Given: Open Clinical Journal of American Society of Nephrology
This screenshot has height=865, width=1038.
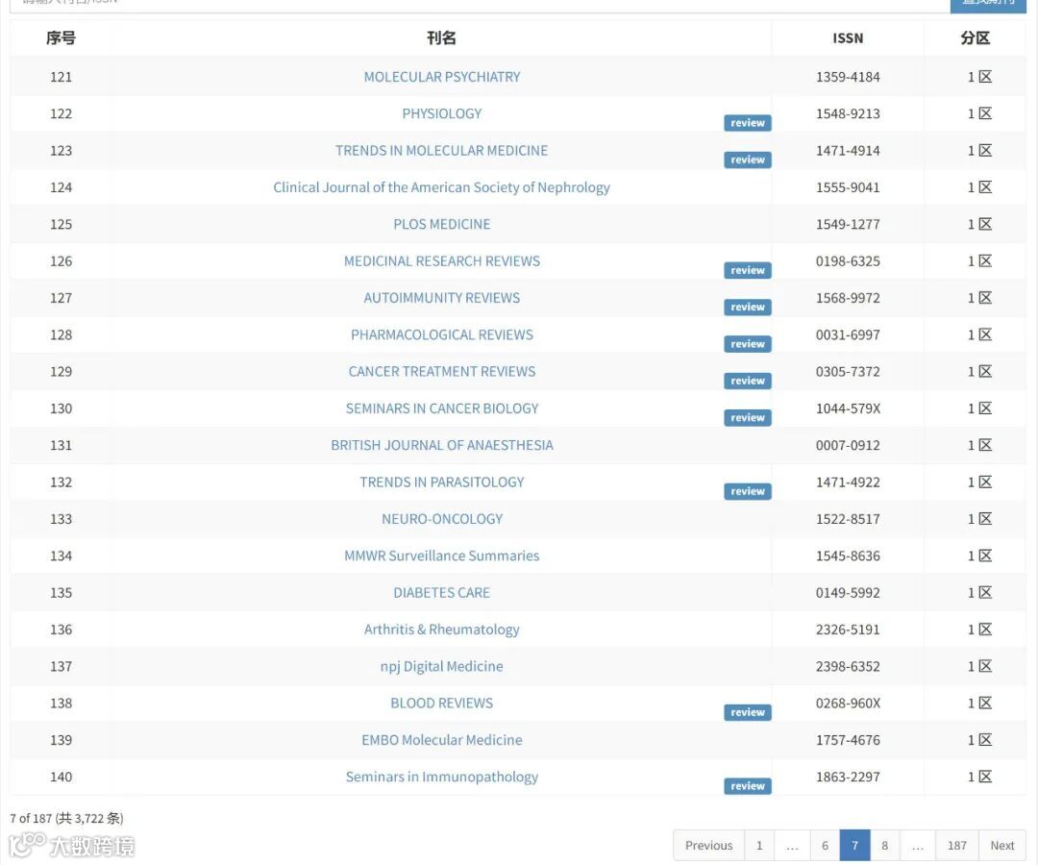Looking at the screenshot, I should tap(441, 187).
